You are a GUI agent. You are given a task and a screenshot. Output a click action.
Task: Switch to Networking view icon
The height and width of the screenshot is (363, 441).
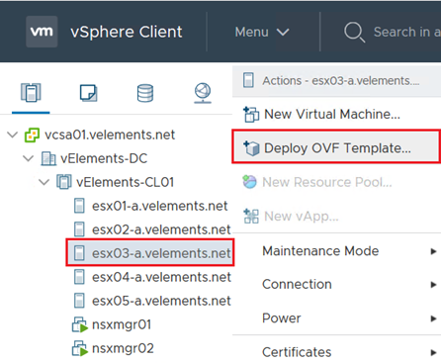(x=203, y=93)
